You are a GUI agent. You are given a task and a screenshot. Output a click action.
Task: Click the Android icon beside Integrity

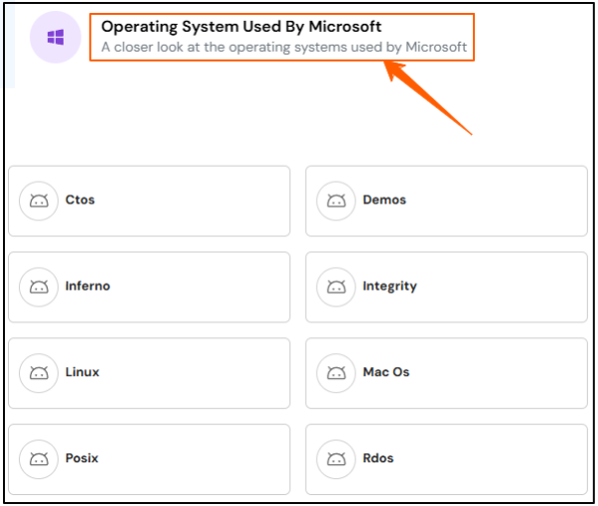coord(336,287)
